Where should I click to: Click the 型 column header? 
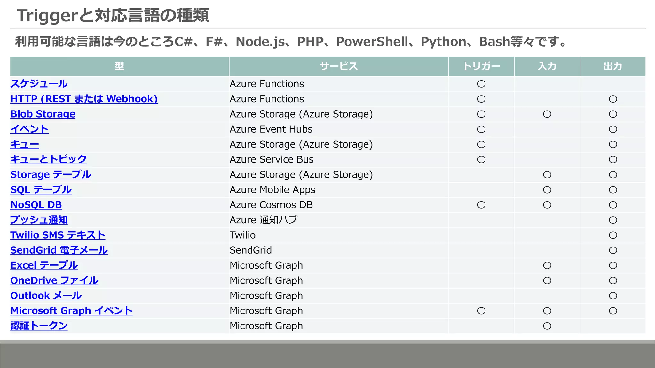[x=119, y=66]
